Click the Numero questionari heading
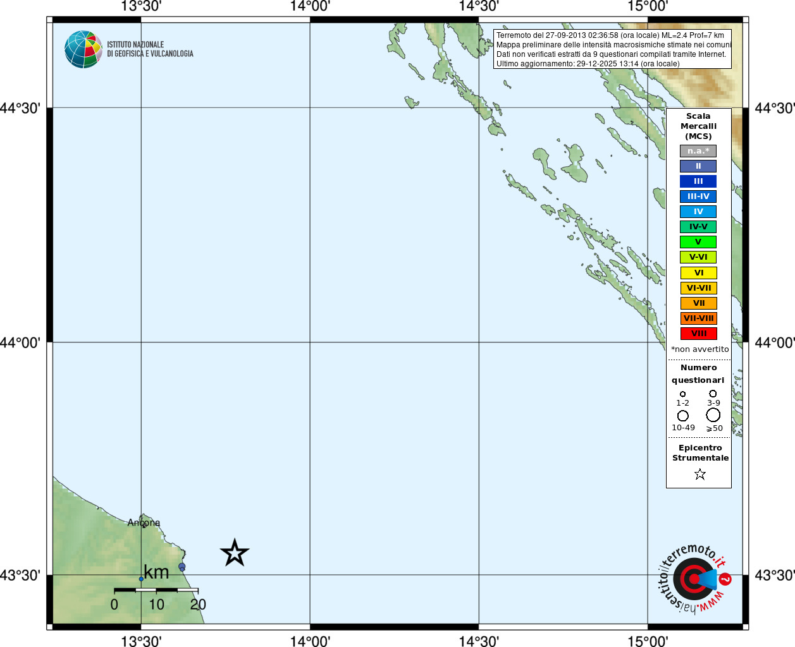The height and width of the screenshot is (647, 795). (698, 374)
